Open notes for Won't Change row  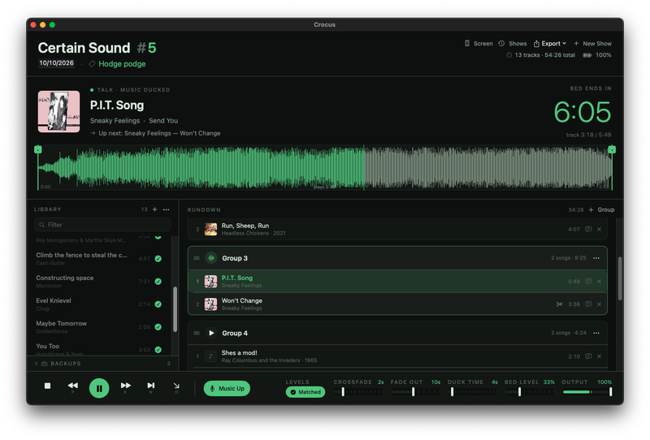[x=588, y=304]
